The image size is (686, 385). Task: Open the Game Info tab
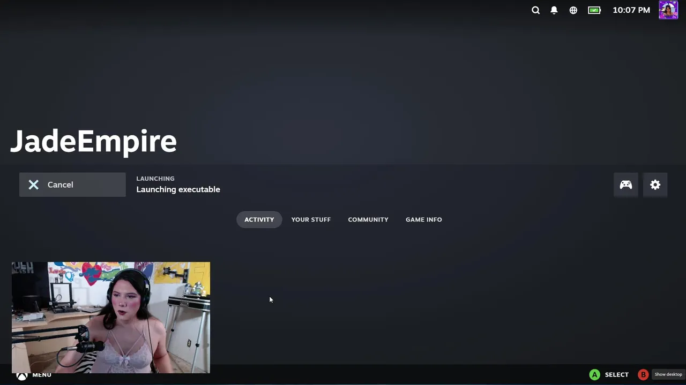click(424, 219)
